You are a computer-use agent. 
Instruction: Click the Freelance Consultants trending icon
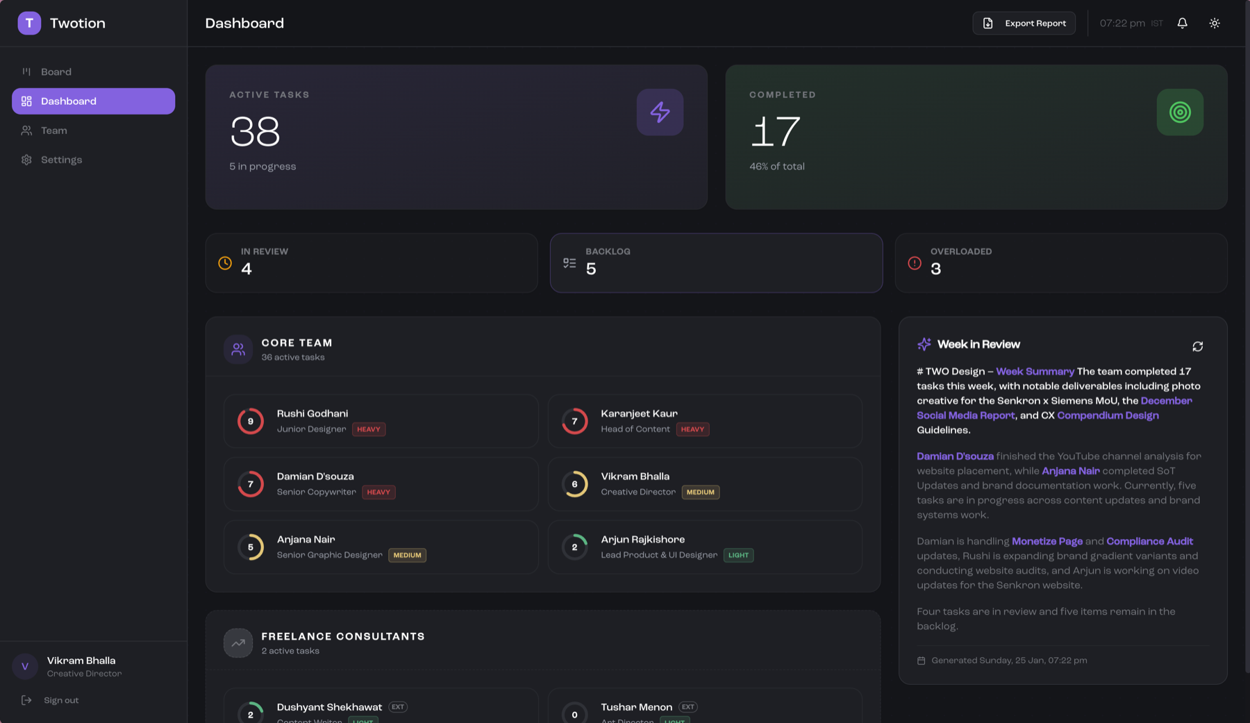(238, 642)
